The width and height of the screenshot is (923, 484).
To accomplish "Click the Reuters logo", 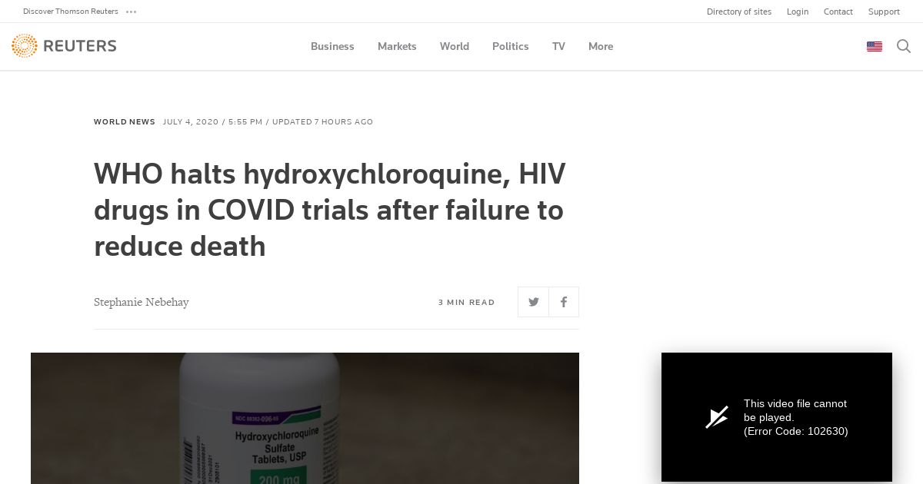I will tap(64, 46).
